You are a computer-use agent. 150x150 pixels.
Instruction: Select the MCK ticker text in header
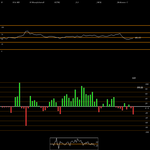coord(99,2)
